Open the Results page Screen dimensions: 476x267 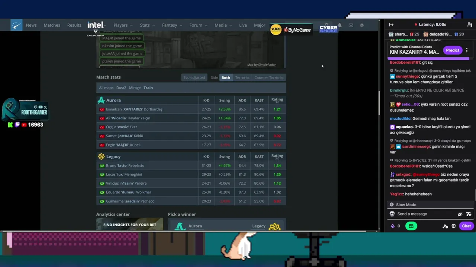click(74, 25)
